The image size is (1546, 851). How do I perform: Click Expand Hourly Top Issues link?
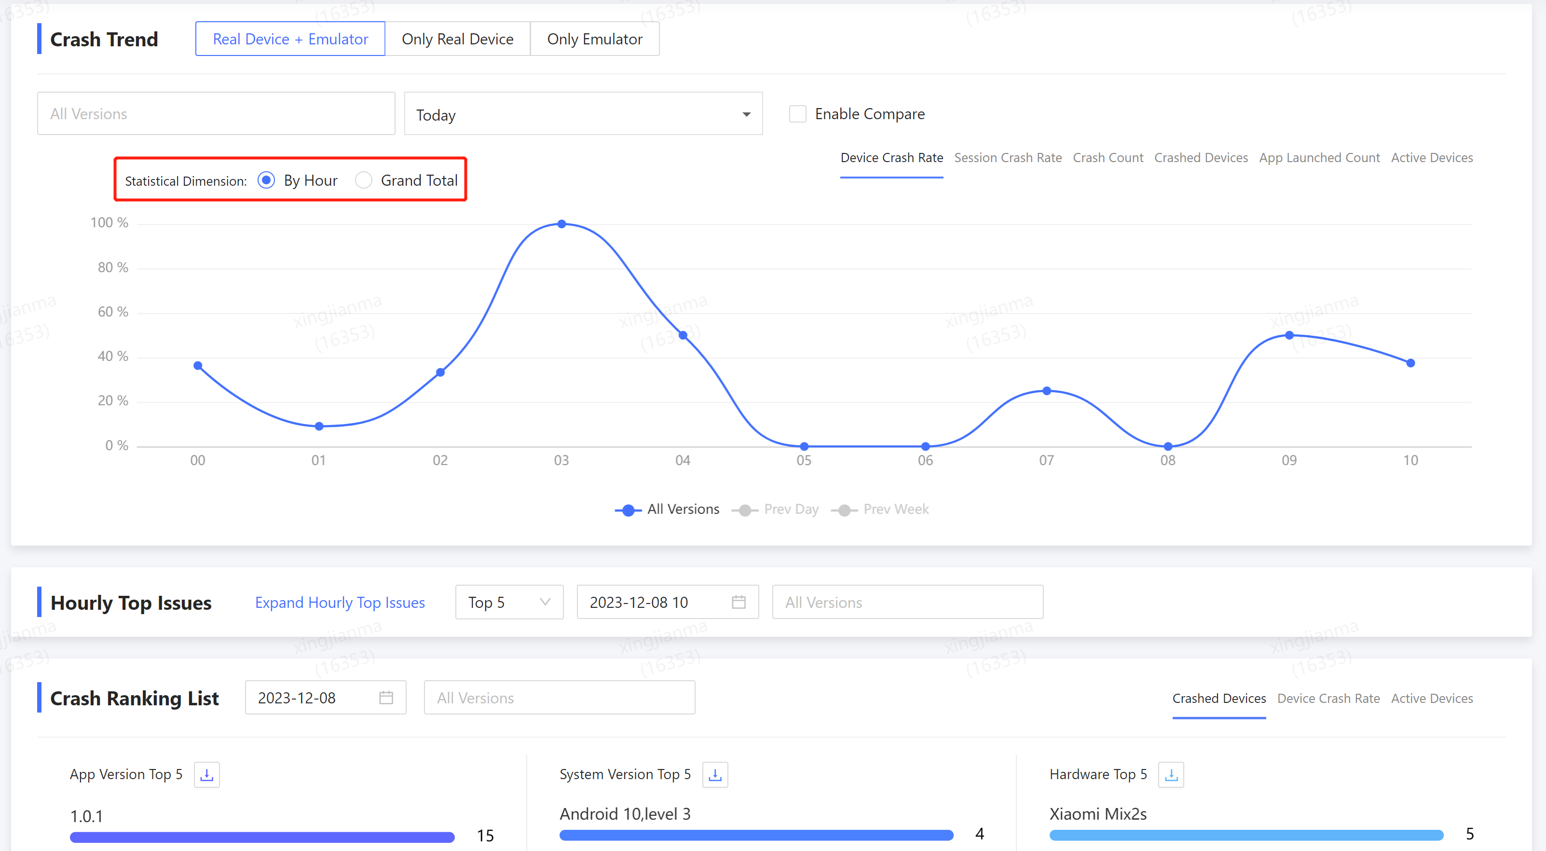click(x=340, y=603)
